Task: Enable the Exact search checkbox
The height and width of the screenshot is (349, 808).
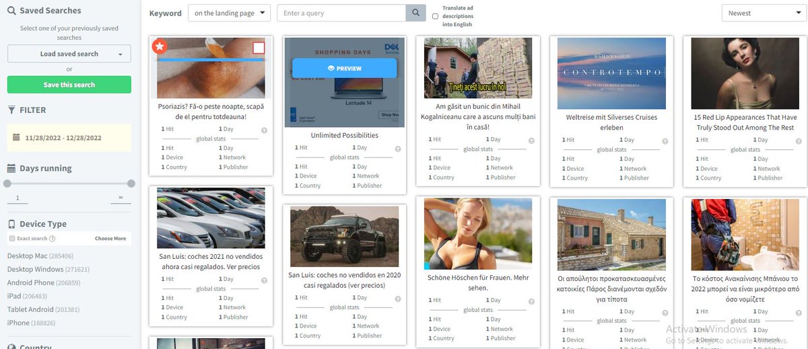Action: click(x=12, y=239)
